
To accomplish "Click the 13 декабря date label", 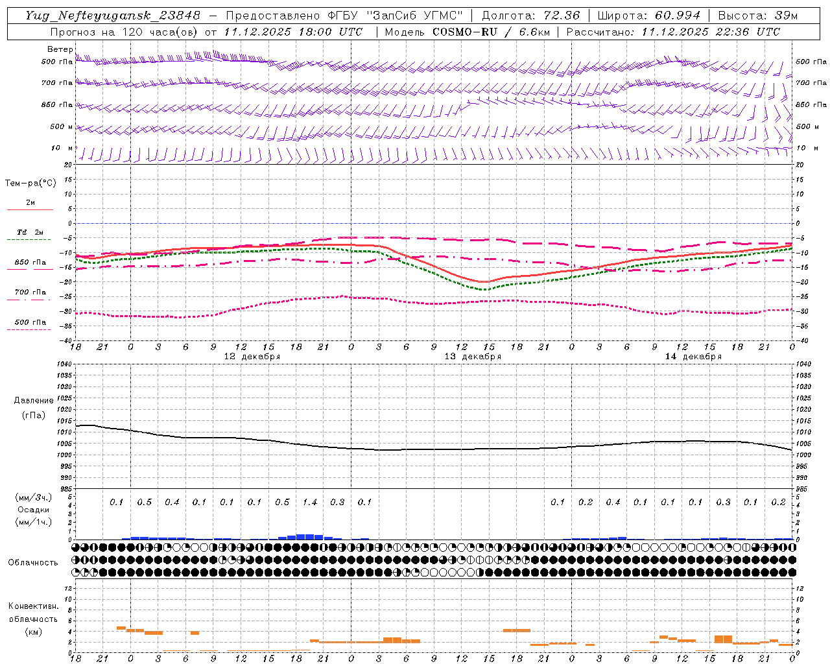I will click(x=472, y=357).
